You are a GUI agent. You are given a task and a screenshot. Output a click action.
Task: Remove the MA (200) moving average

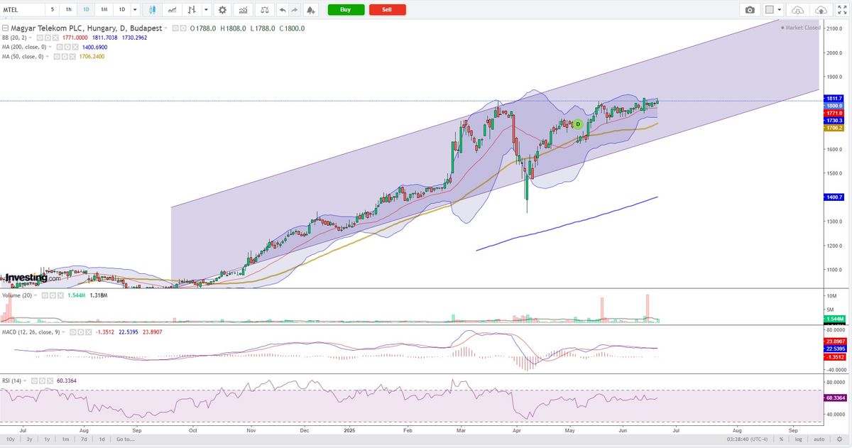click(75, 47)
